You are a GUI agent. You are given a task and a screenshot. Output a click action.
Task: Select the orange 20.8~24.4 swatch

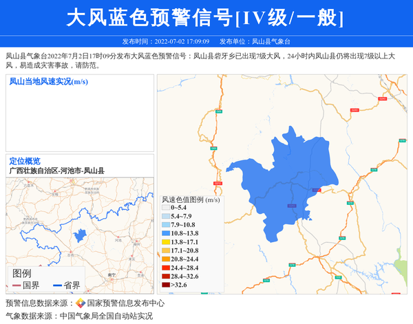[x=166, y=259]
